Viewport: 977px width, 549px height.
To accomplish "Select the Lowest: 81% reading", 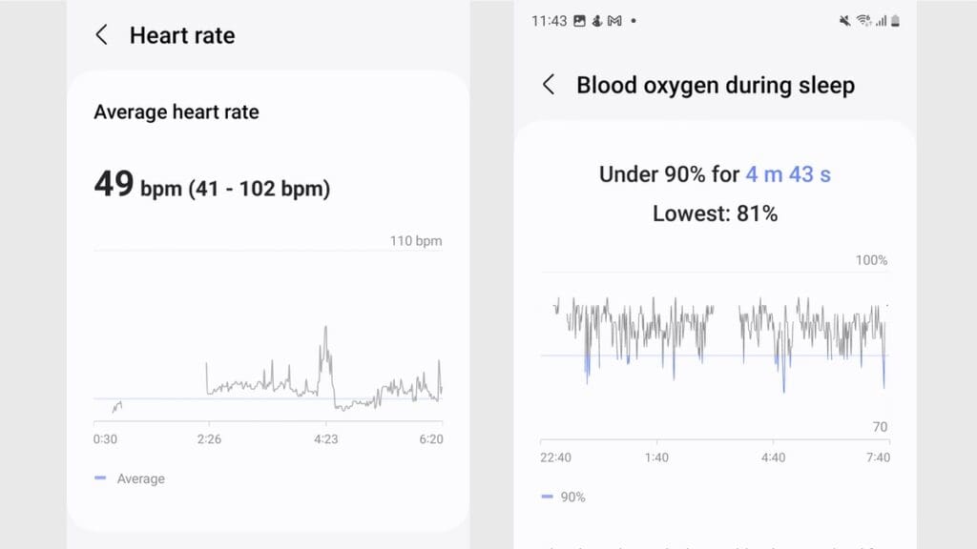I will [714, 213].
